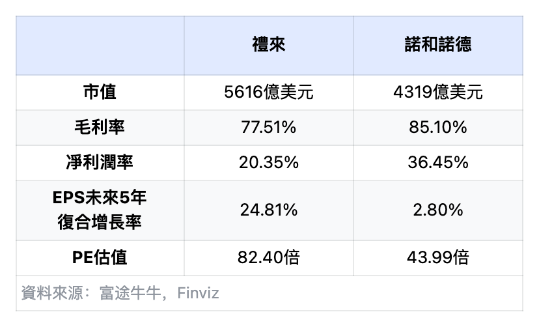Image resolution: width=539 pixels, height=327 pixels.
Task: Click the 5616億美元 market value cell
Action: 268,92
